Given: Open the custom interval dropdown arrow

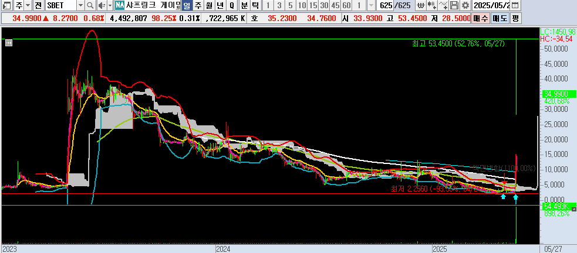Looking at the screenshot, I should click(x=371, y=5).
